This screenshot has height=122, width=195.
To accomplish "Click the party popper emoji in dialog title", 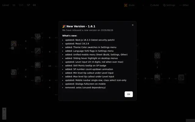I will pos(64,26).
